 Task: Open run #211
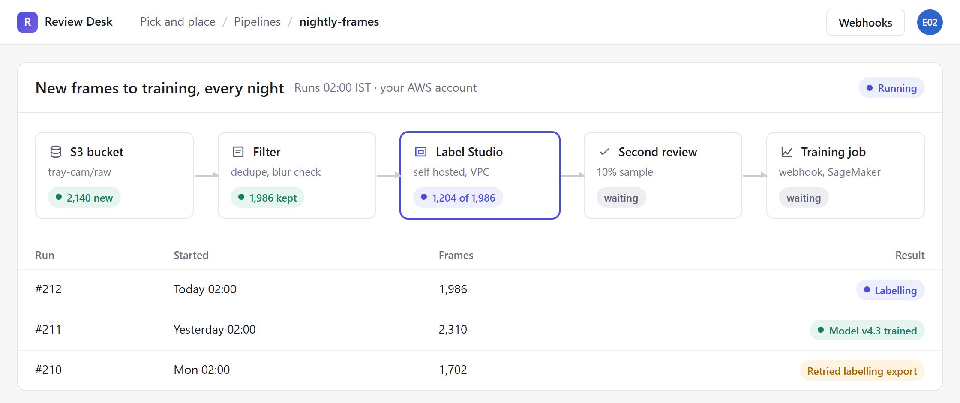(x=480, y=330)
